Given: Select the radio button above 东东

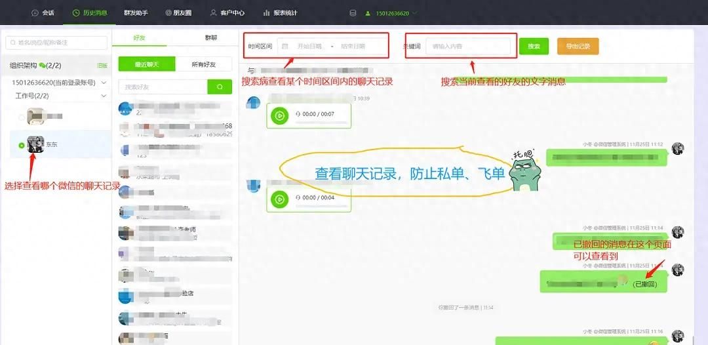Looking at the screenshot, I should click(21, 117).
